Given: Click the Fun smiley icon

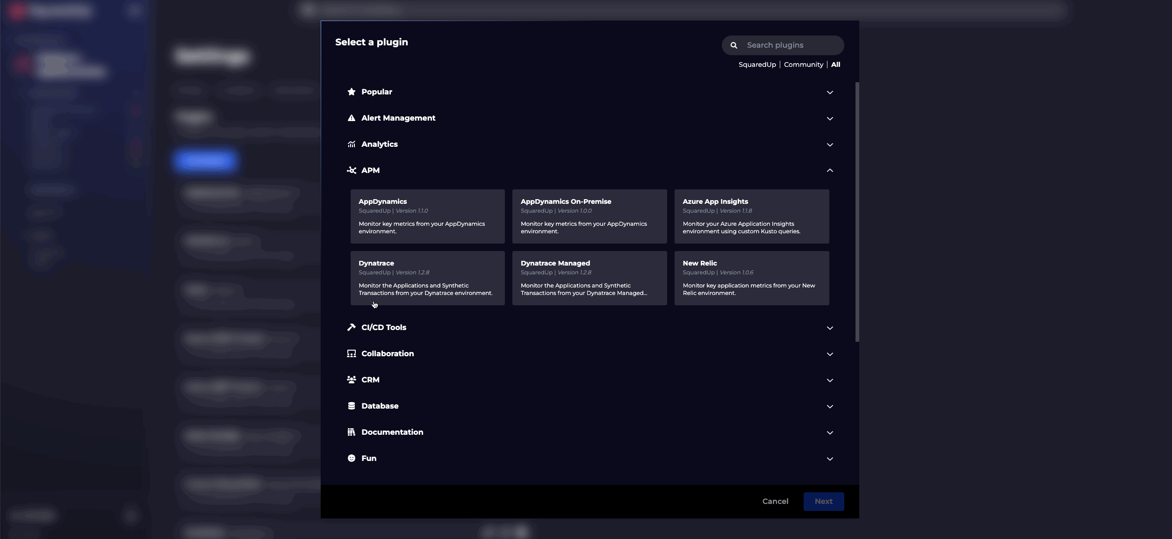Looking at the screenshot, I should [352, 458].
